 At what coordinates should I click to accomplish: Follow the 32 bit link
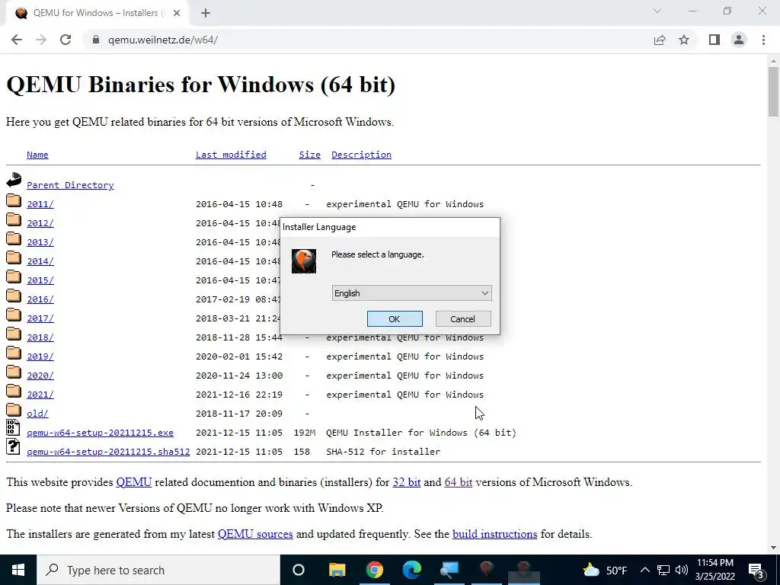(407, 482)
